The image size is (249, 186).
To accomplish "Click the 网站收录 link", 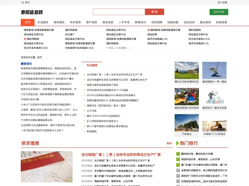I will point(152,34).
